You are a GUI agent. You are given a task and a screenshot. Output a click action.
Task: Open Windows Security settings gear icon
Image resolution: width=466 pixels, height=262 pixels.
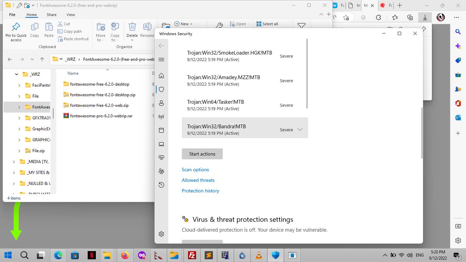click(x=161, y=234)
